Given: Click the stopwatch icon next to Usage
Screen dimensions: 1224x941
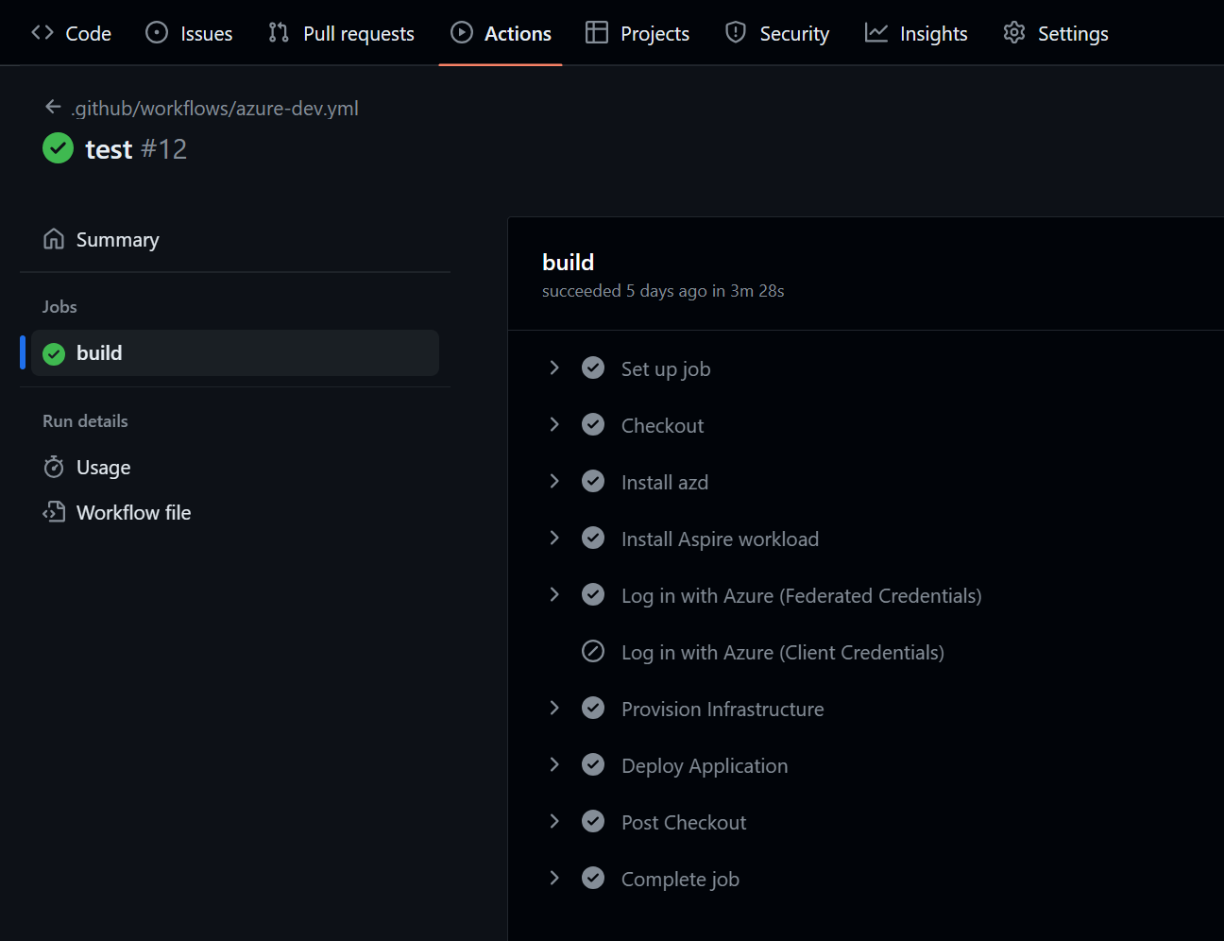Looking at the screenshot, I should click(x=54, y=467).
